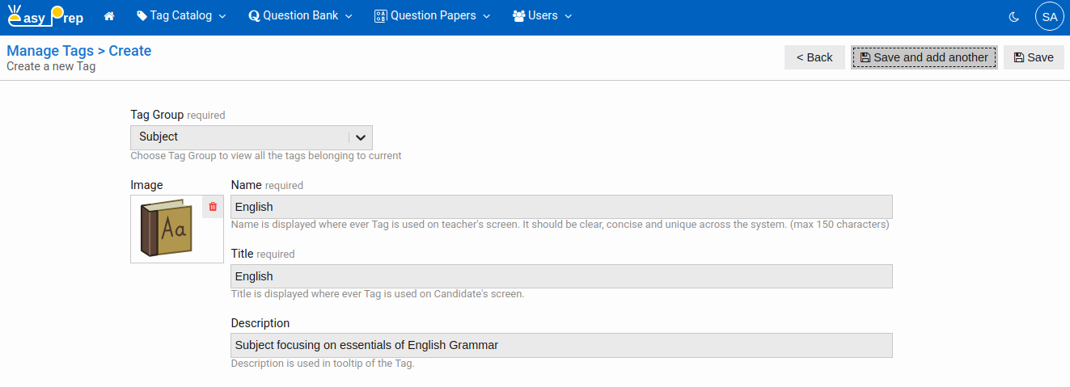Expand the Question Papers dropdown
Image resolution: width=1070 pixels, height=387 pixels.
coord(432,16)
